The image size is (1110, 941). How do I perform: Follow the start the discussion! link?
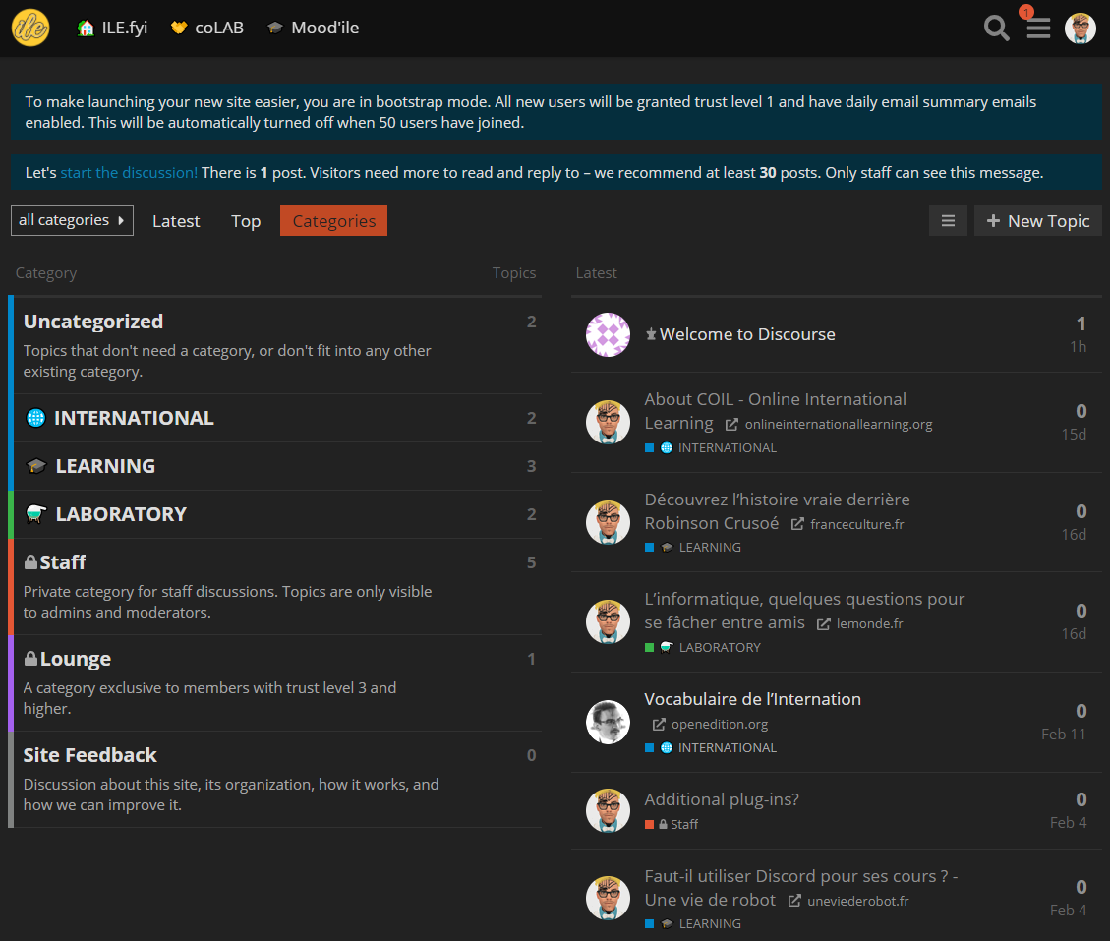click(x=129, y=173)
